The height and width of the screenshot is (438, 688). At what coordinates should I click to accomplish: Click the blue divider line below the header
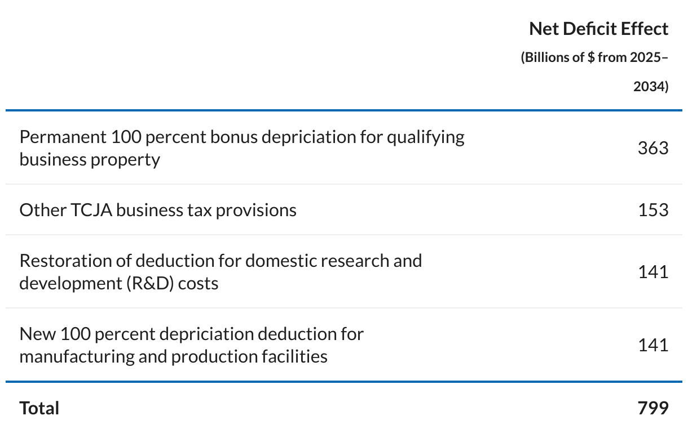pyautogui.click(x=344, y=110)
